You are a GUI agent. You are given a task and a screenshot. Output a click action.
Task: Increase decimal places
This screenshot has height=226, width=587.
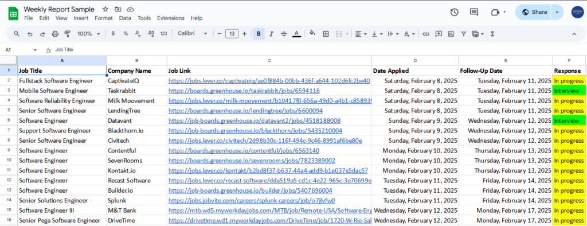[x=151, y=34]
